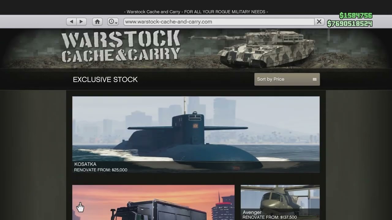Open the black truck listing thumbnail

click(x=153, y=202)
